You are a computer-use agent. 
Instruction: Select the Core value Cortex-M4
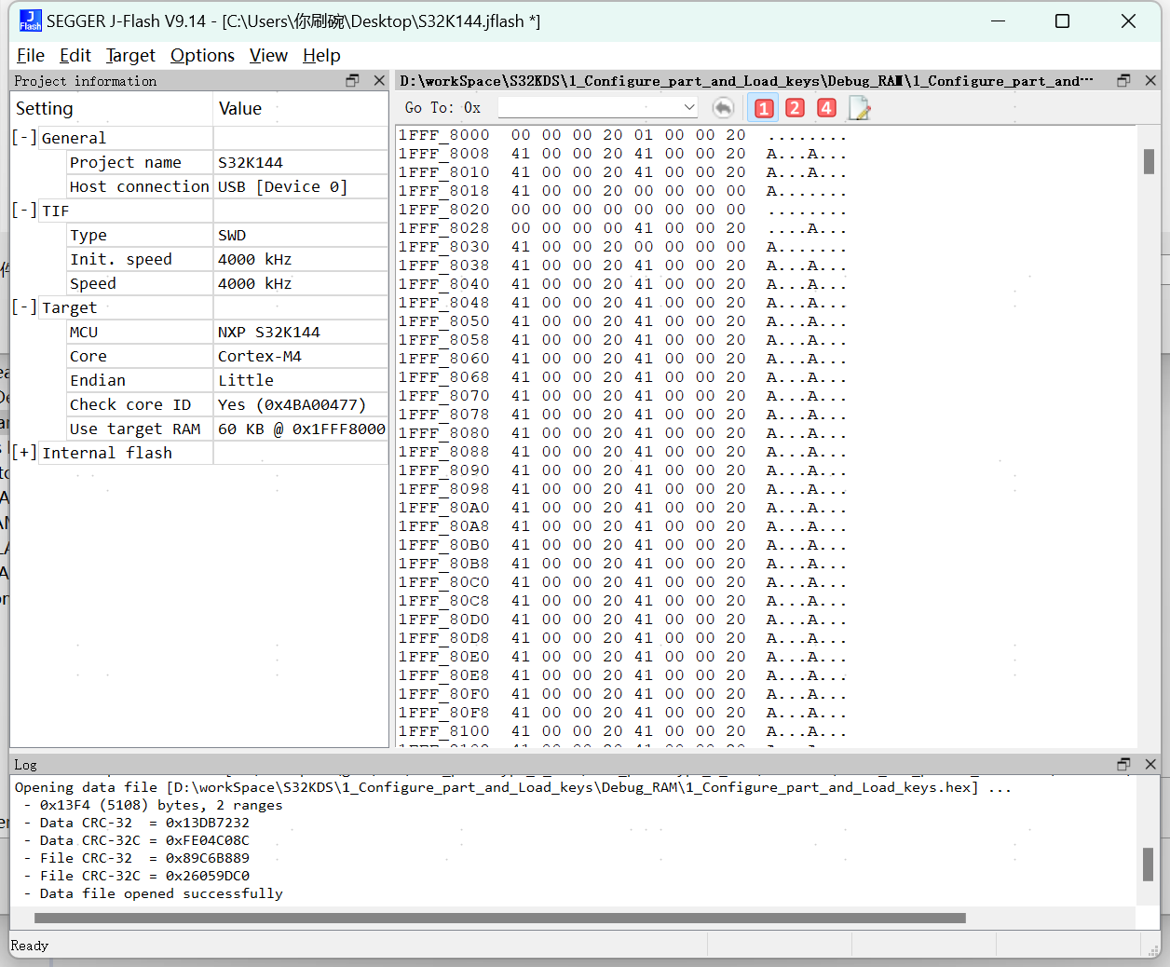click(x=260, y=356)
